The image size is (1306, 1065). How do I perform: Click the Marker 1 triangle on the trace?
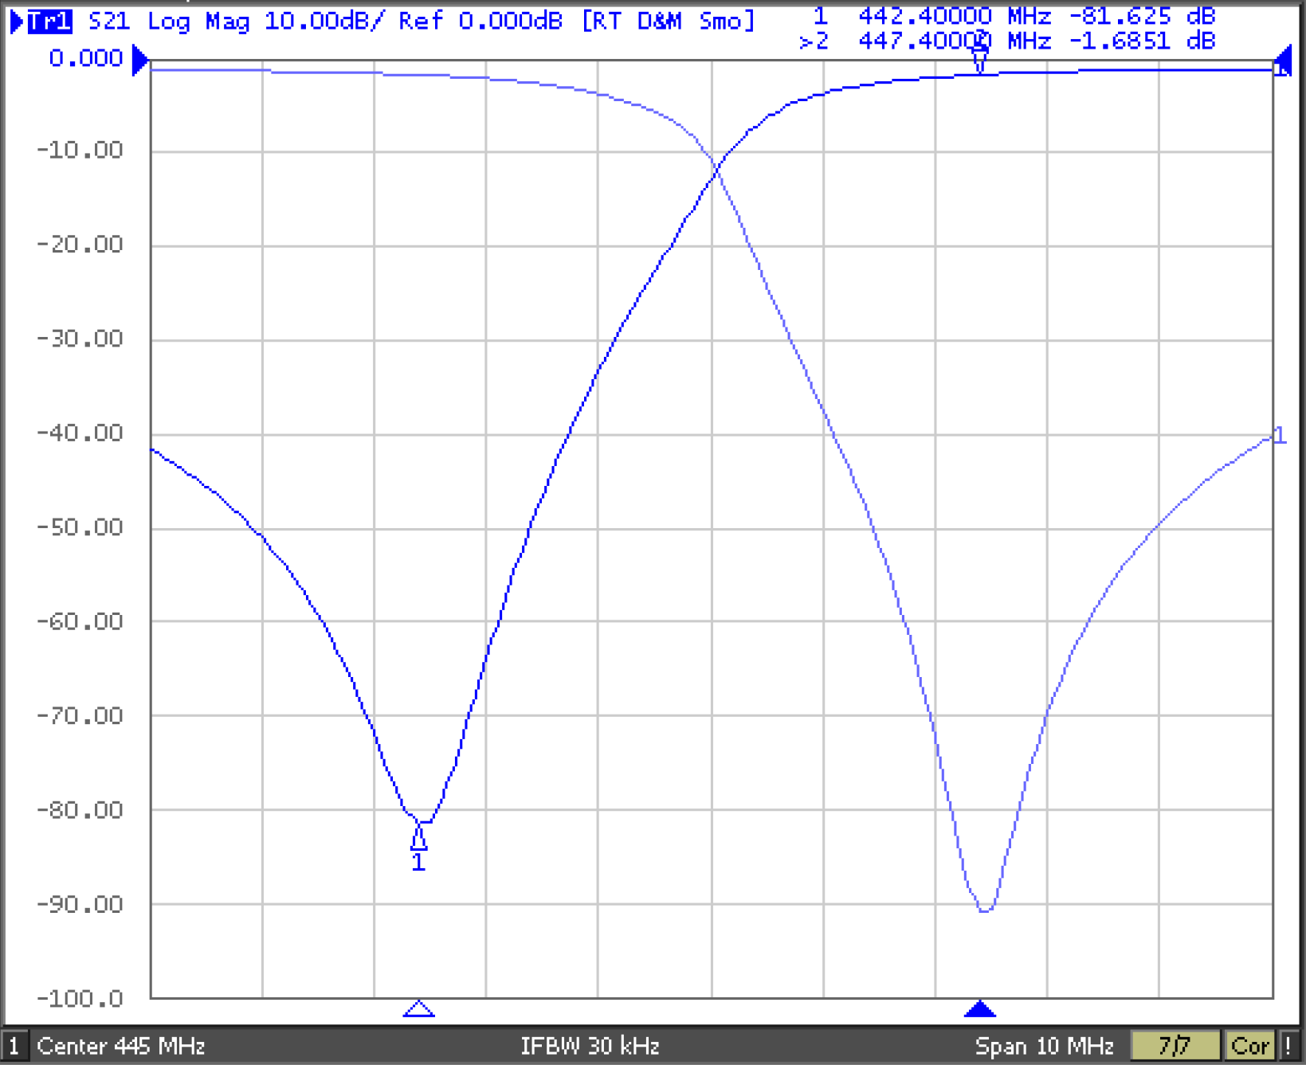pyautogui.click(x=418, y=837)
